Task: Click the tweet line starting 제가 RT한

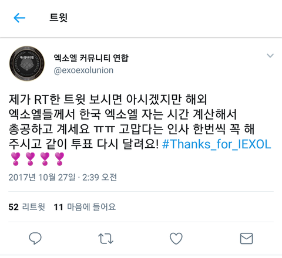Action: (108, 99)
